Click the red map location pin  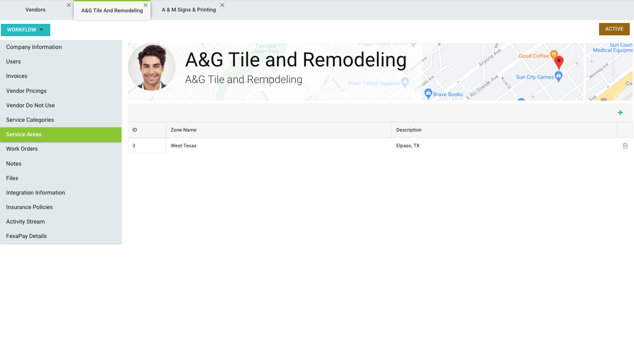[x=559, y=62]
